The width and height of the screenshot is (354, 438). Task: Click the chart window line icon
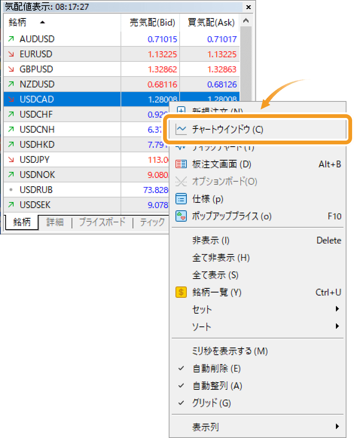[x=181, y=129]
